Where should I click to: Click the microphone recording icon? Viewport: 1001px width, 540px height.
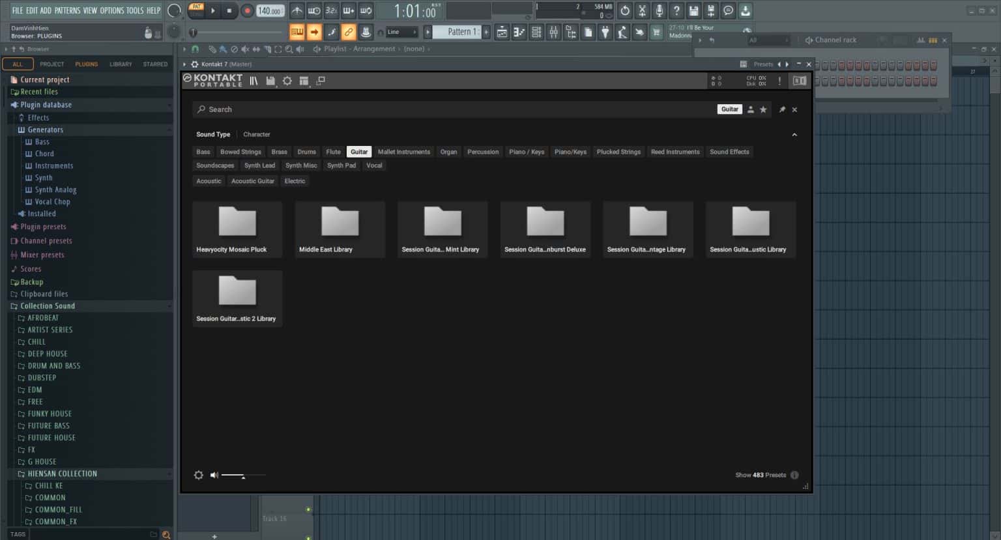click(659, 10)
